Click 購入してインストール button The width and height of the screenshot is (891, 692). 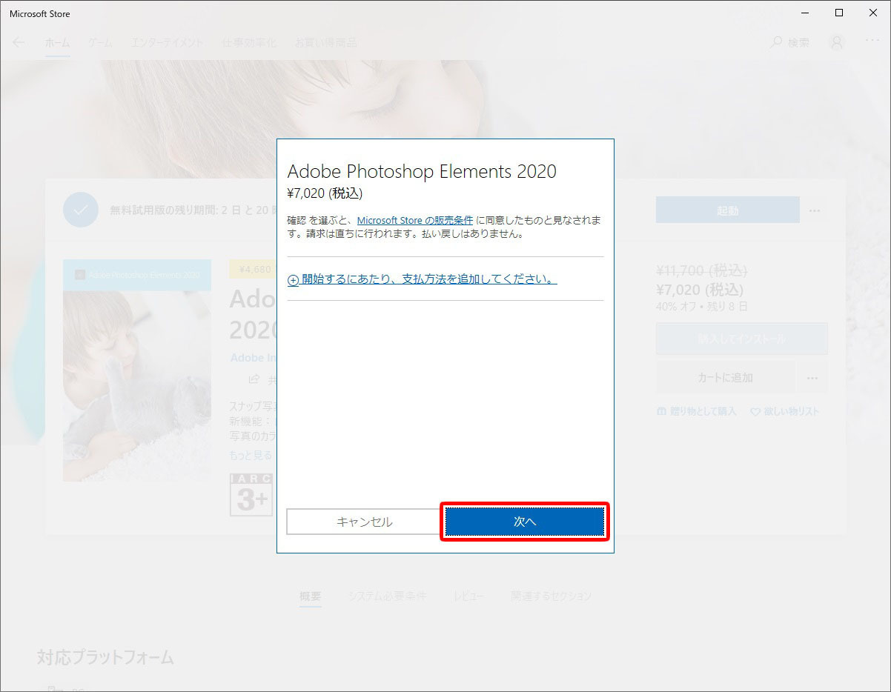pos(742,339)
